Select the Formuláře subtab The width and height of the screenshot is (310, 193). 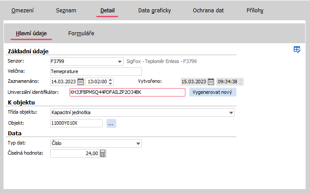pos(81,33)
